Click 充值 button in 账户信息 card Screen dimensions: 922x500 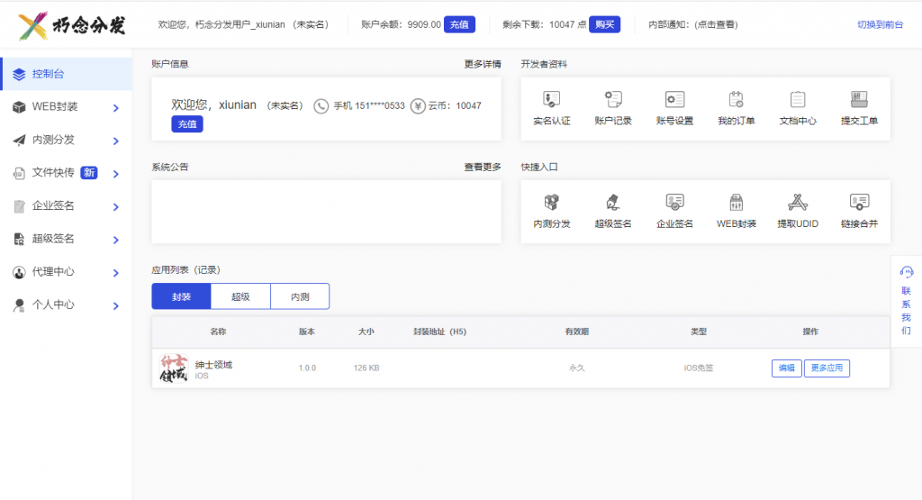187,124
